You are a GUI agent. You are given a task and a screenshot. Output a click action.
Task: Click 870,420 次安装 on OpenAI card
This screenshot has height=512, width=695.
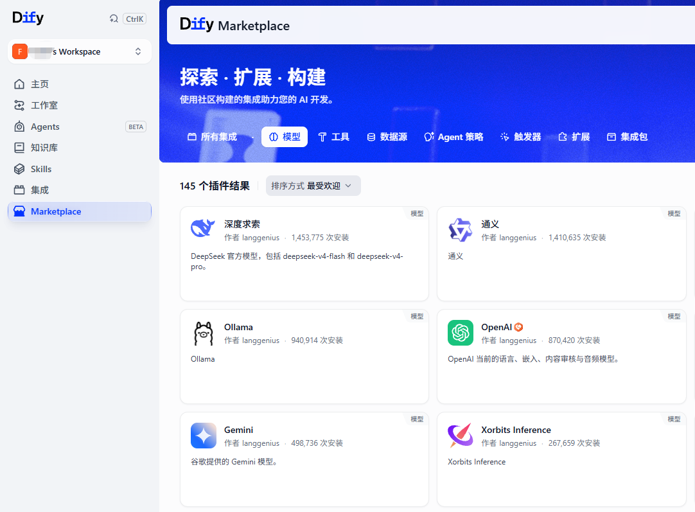pos(574,340)
